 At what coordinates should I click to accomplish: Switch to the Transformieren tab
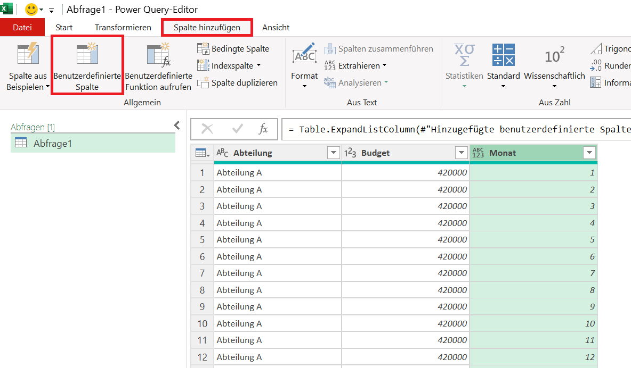(x=123, y=27)
